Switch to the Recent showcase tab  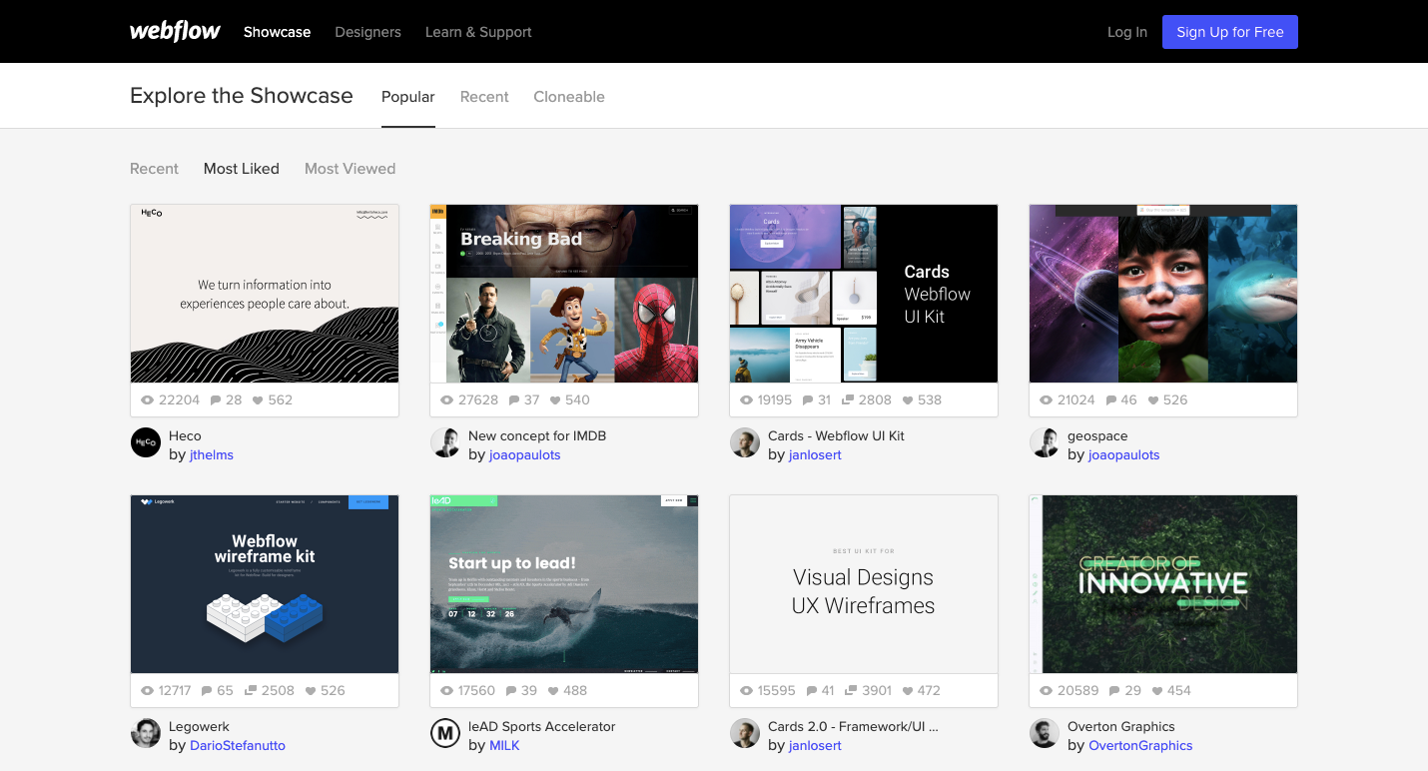(484, 96)
